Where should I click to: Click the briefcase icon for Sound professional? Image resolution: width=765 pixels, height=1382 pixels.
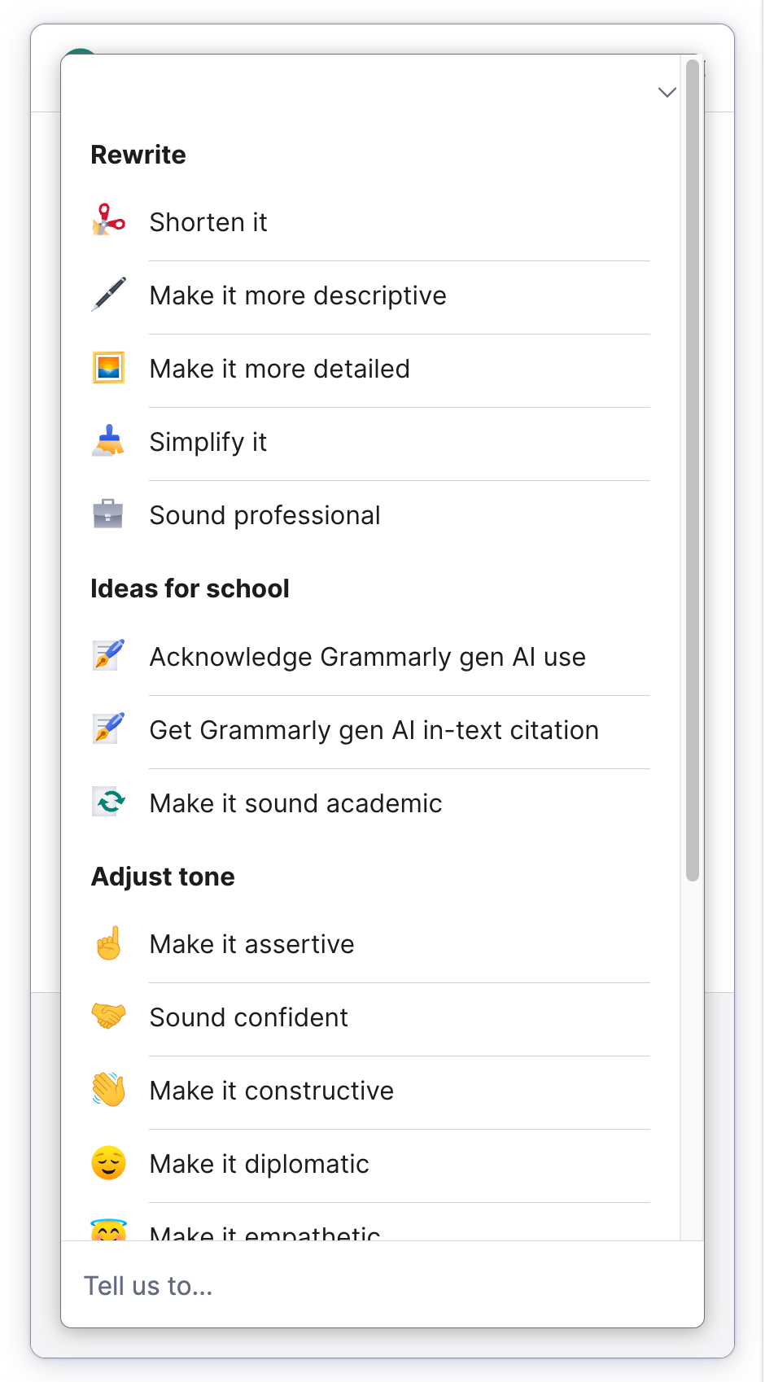[x=108, y=514]
